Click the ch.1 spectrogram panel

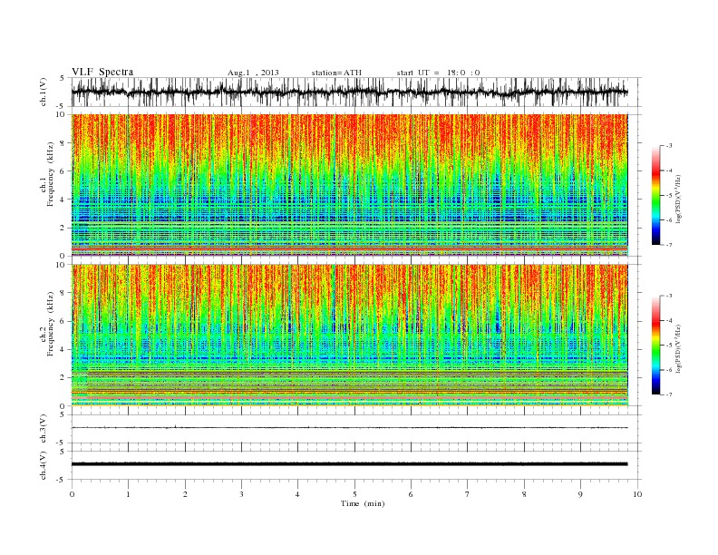click(x=349, y=185)
